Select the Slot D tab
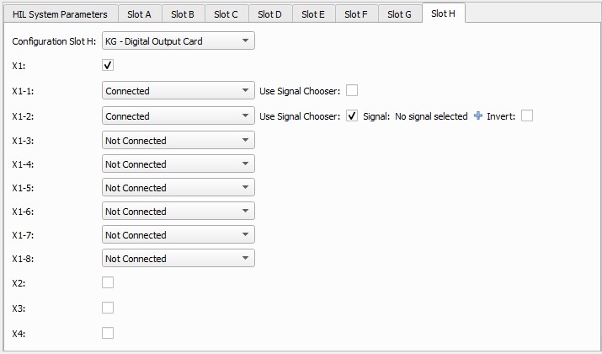This screenshot has width=602, height=354. 269,14
